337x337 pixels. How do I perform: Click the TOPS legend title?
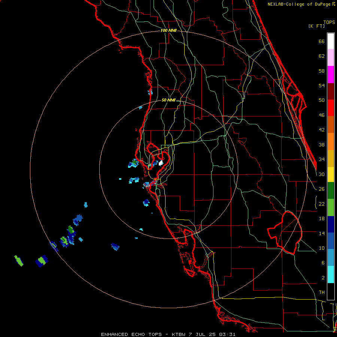(x=329, y=22)
